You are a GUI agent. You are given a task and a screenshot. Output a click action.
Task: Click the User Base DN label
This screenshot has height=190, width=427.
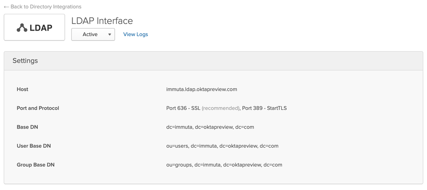tap(35, 146)
